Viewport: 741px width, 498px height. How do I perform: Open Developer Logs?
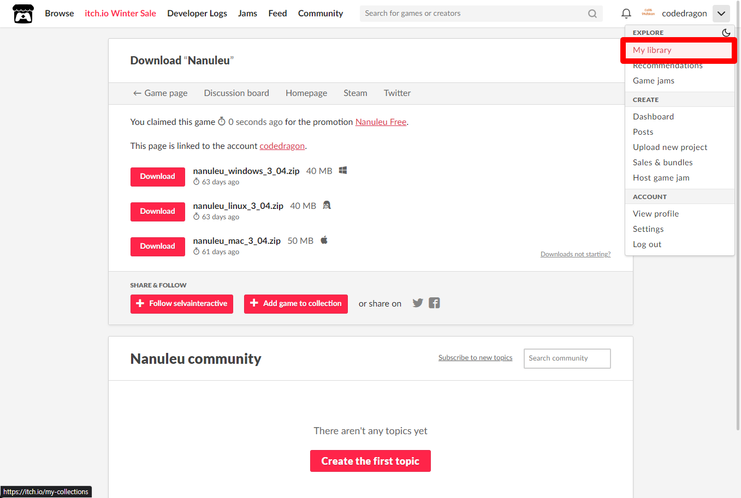tap(197, 13)
